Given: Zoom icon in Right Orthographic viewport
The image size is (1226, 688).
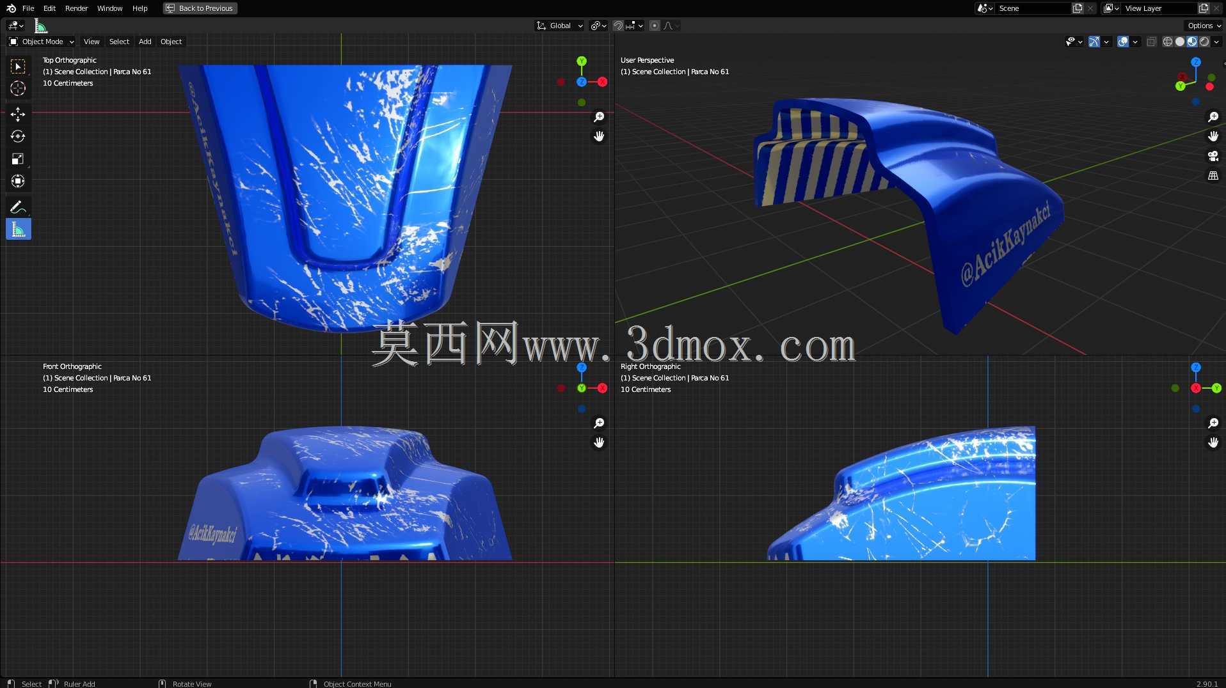Looking at the screenshot, I should [1213, 423].
